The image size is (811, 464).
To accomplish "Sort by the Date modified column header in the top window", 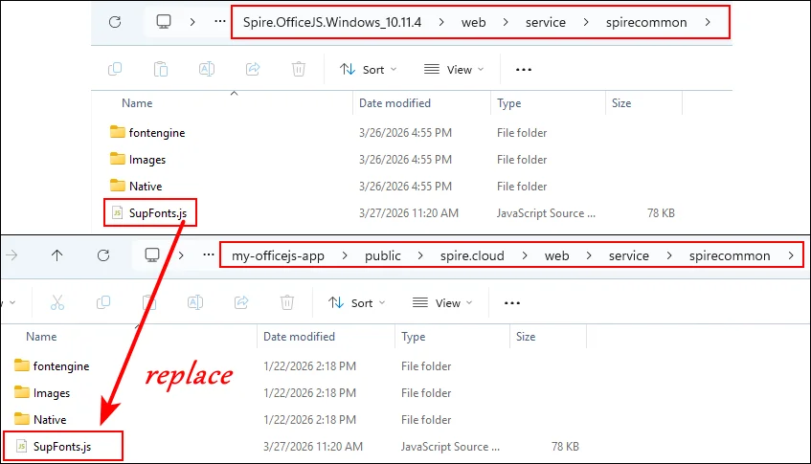I will (x=394, y=103).
